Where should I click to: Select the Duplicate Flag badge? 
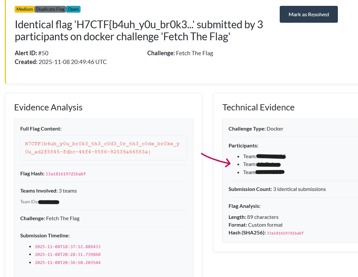50,9
